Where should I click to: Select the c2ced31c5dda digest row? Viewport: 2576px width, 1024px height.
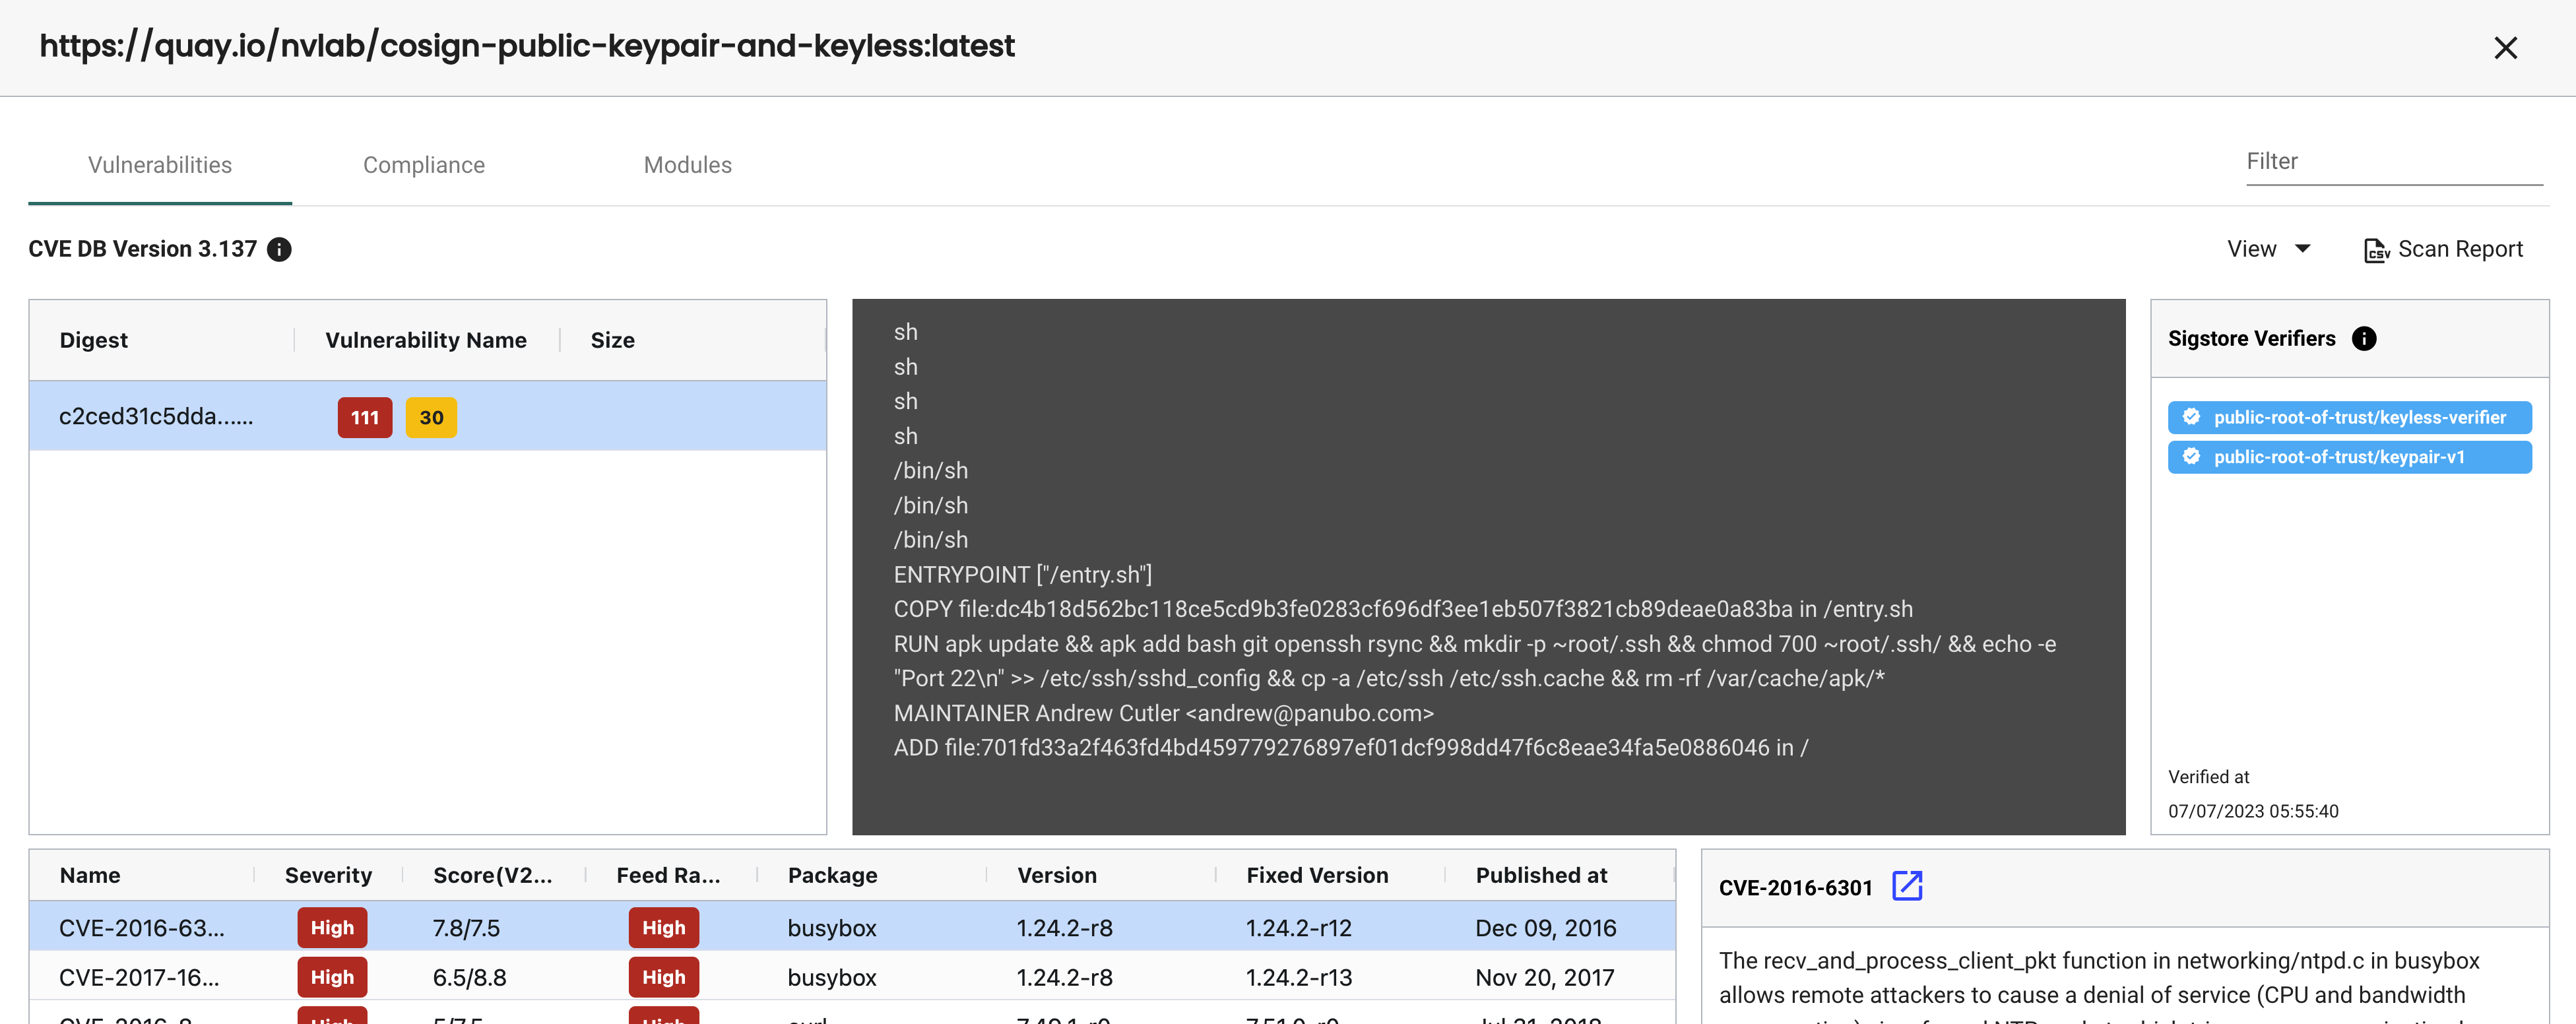pyautogui.click(x=156, y=417)
